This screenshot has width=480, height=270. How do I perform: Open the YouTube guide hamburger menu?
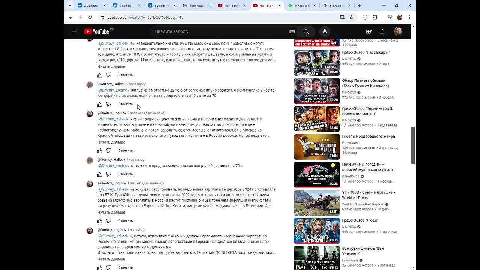74,31
